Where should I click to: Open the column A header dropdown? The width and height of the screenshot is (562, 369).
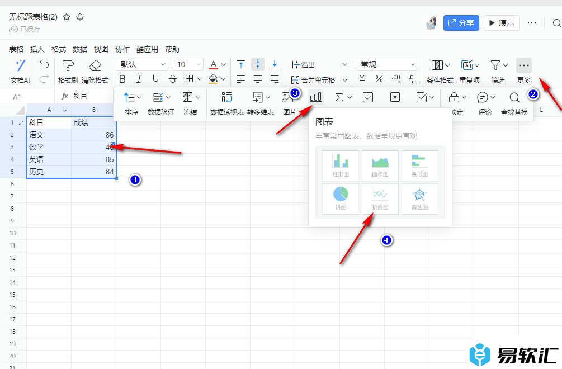pyautogui.click(x=65, y=110)
